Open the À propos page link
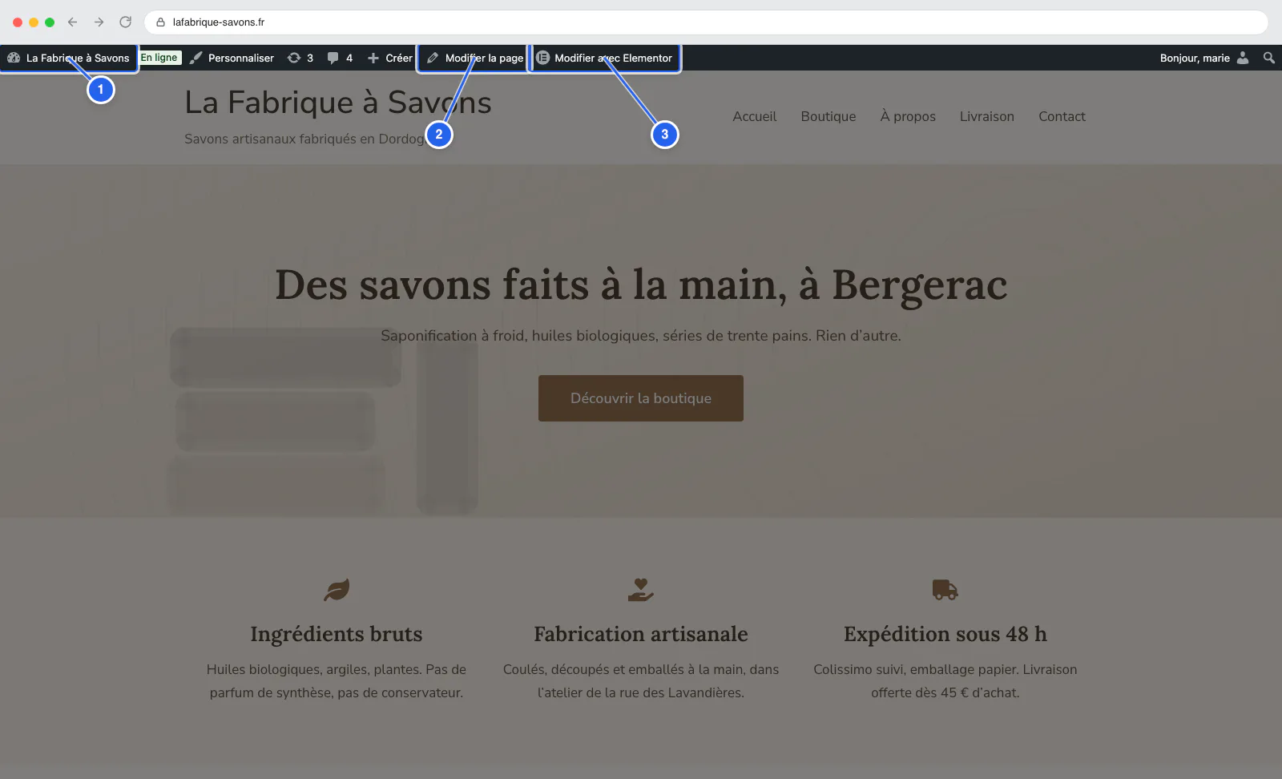 [x=908, y=117]
